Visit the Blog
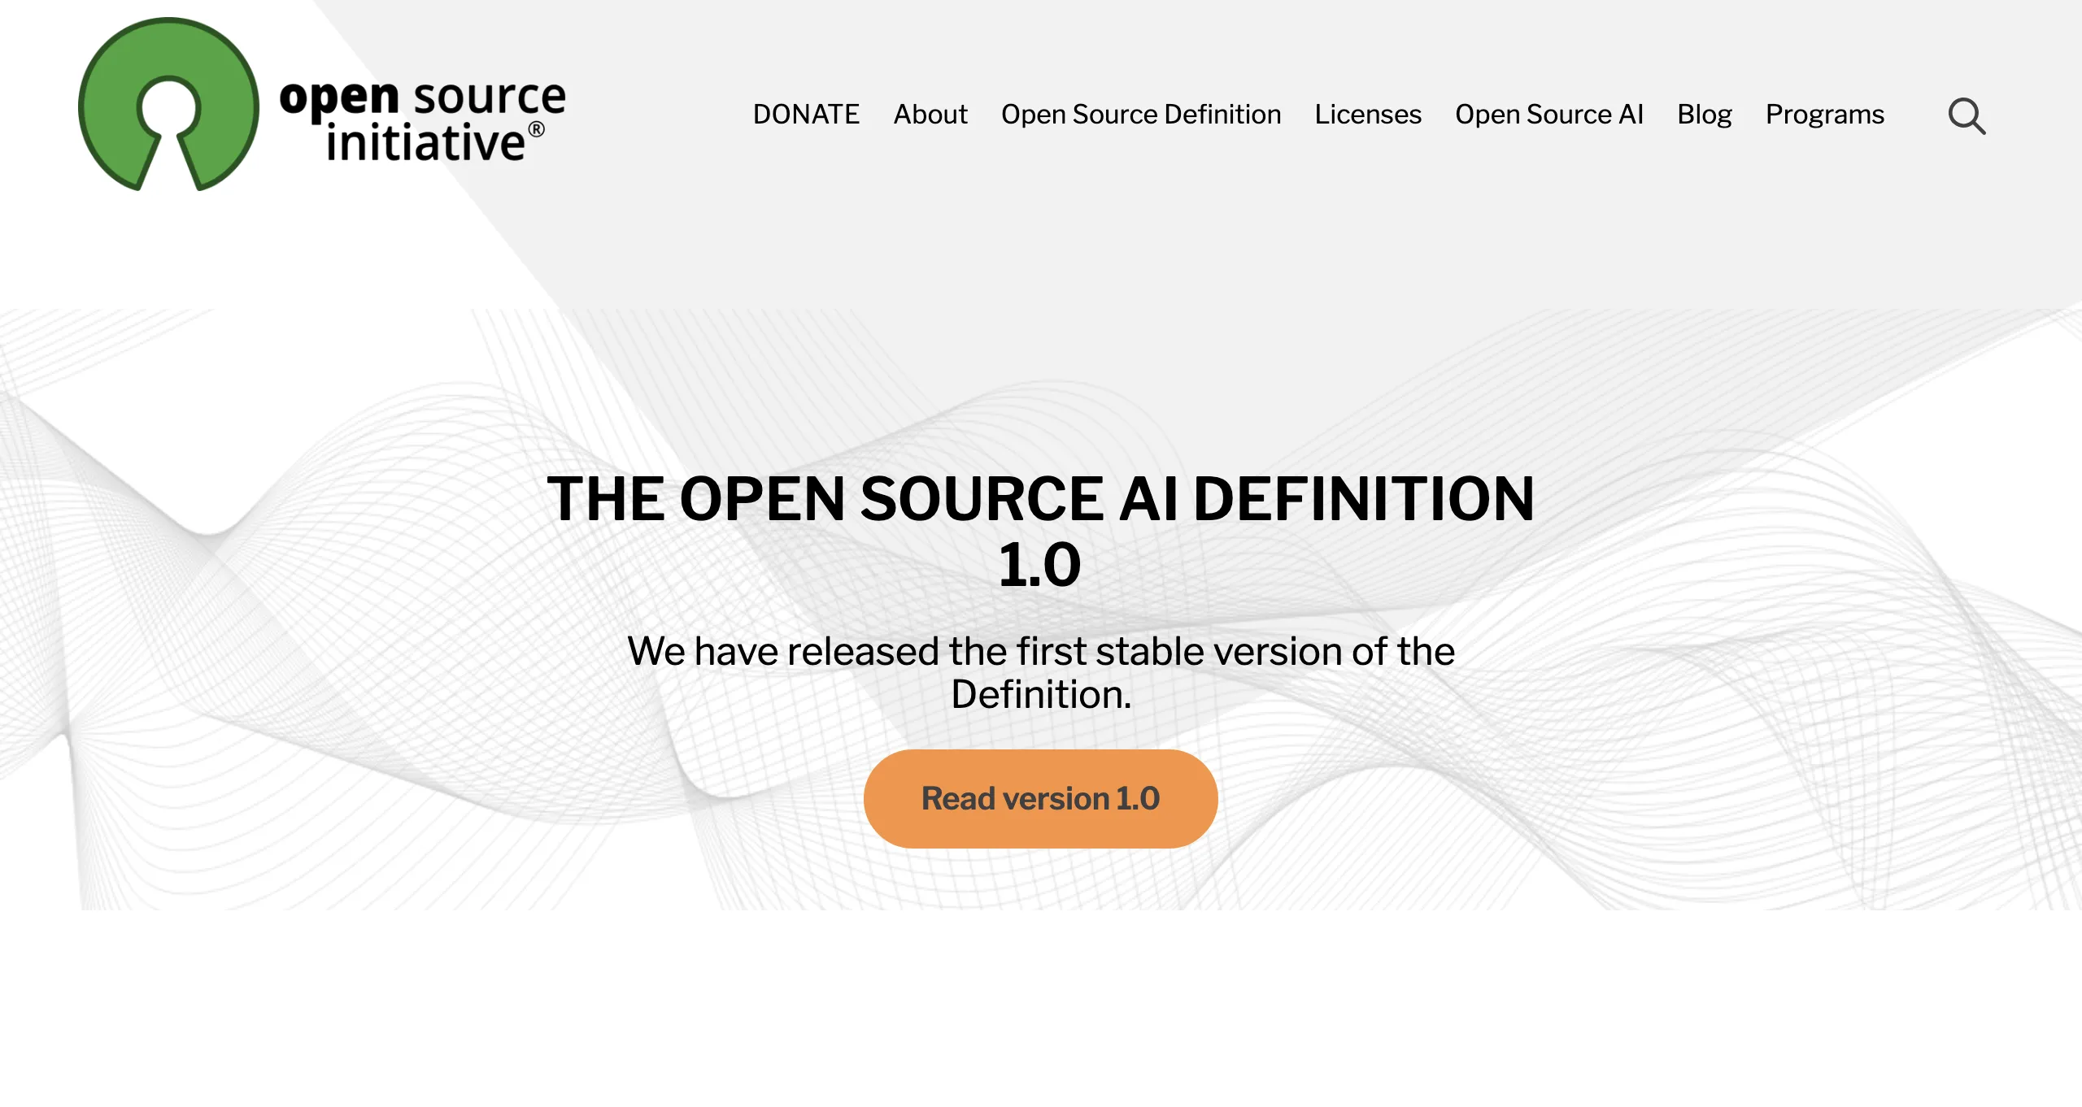The width and height of the screenshot is (2082, 1107). point(1705,115)
